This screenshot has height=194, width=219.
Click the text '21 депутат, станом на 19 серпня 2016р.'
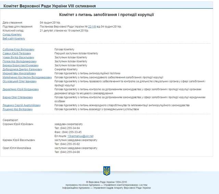click(x=64, y=30)
